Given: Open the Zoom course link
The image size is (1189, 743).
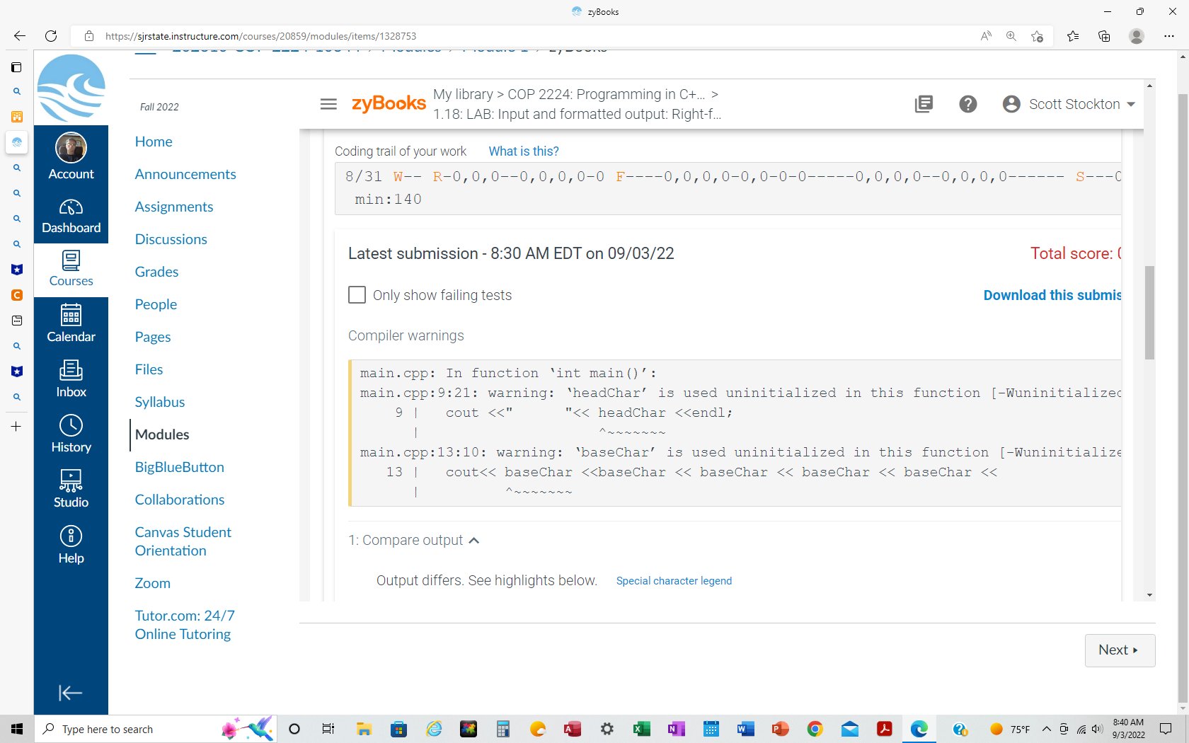Looking at the screenshot, I should point(153,583).
